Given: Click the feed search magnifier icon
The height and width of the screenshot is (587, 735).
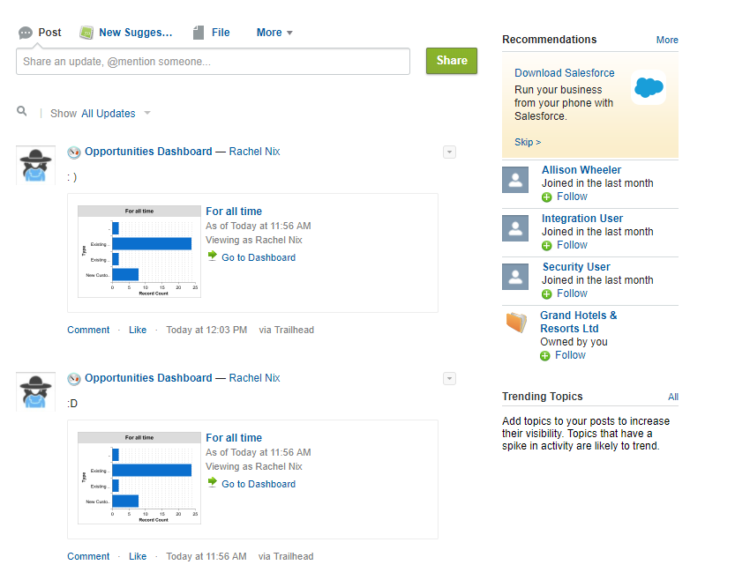Looking at the screenshot, I should point(21,111).
